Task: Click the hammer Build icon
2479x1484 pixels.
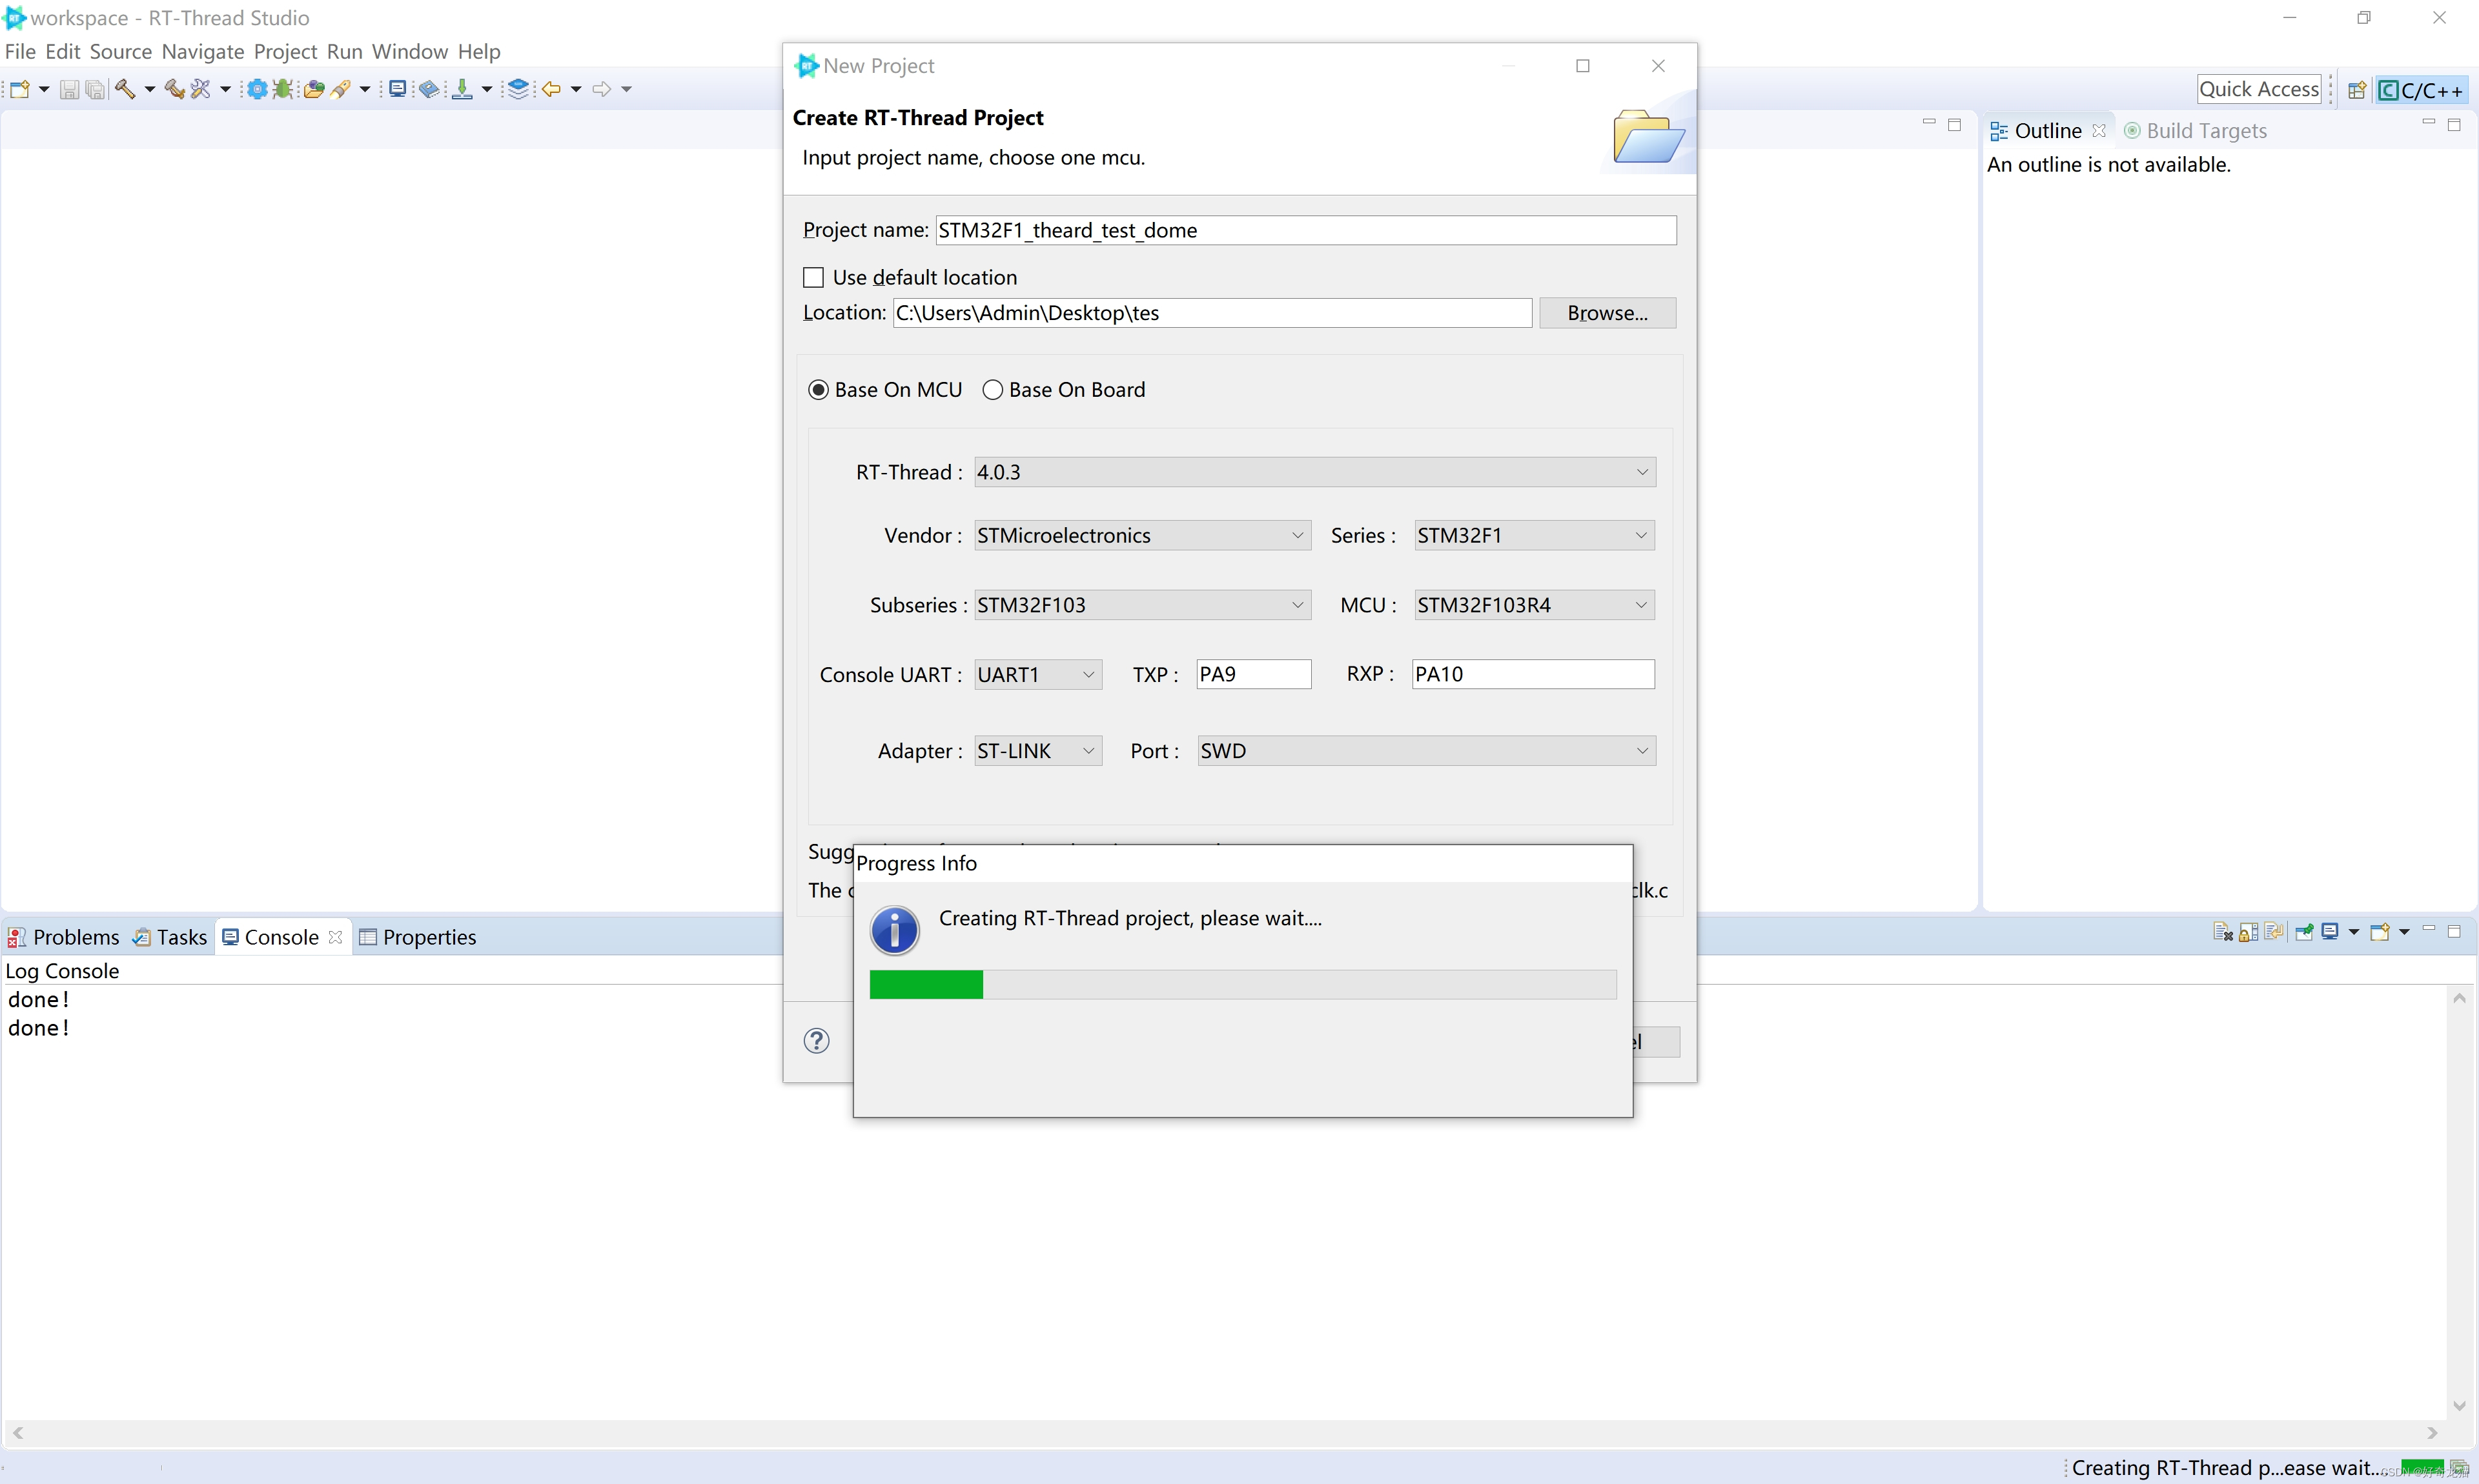Action: coord(125,90)
